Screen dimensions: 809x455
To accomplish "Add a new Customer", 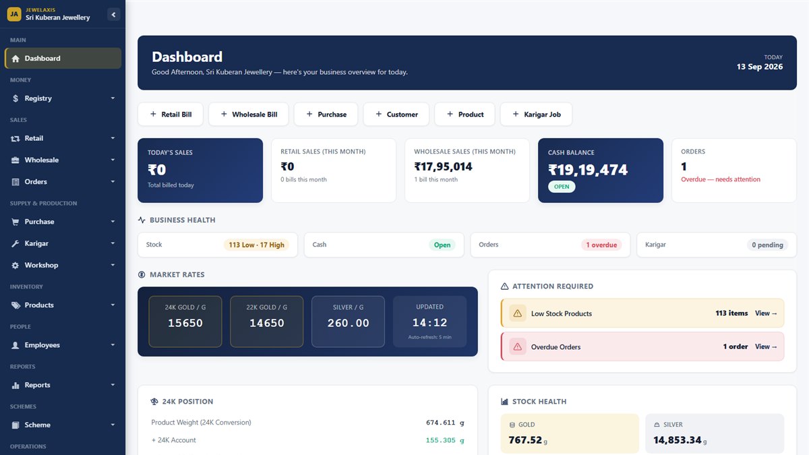I will (x=396, y=115).
